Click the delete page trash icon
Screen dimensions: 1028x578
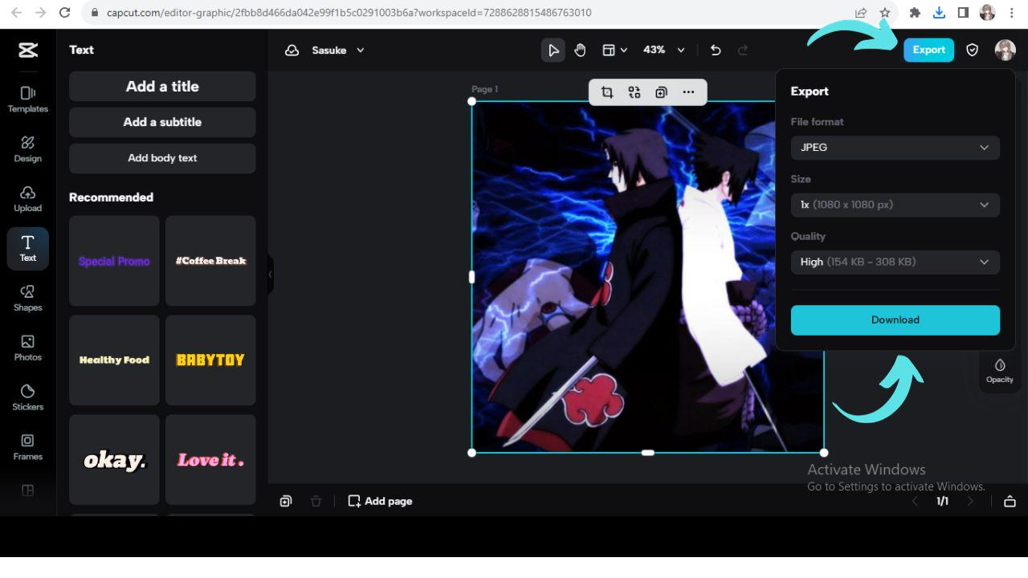coord(316,501)
